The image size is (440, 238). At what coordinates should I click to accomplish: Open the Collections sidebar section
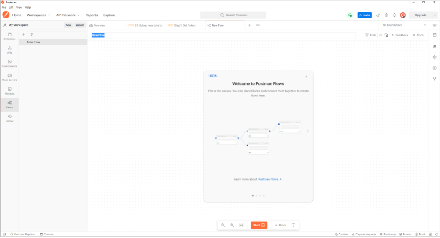pos(9,36)
